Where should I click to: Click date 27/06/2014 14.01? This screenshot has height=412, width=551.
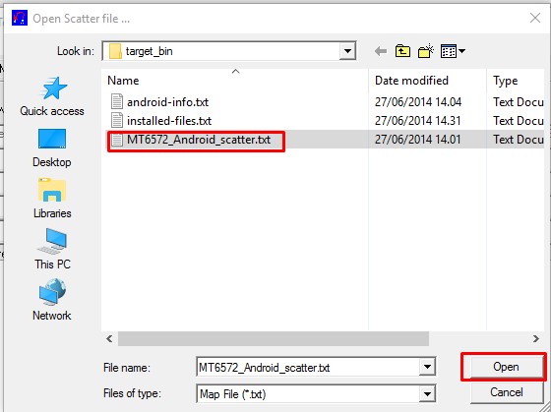click(x=418, y=140)
